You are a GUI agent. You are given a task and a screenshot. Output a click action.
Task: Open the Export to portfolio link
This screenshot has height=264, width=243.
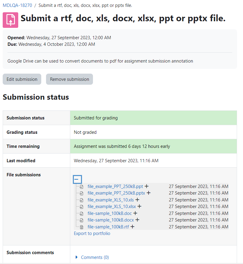click(92, 233)
